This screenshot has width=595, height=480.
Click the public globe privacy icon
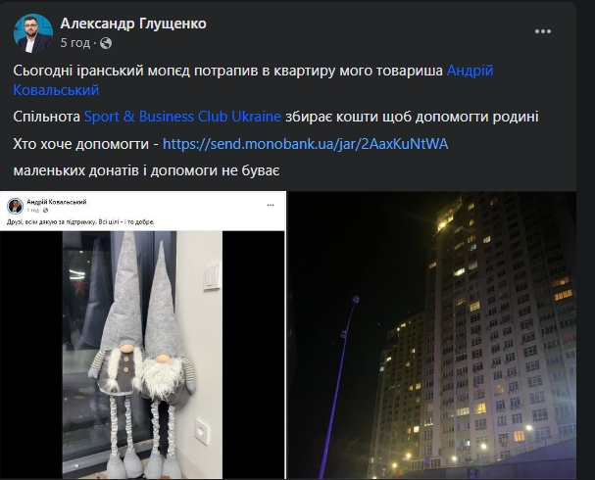tap(106, 43)
